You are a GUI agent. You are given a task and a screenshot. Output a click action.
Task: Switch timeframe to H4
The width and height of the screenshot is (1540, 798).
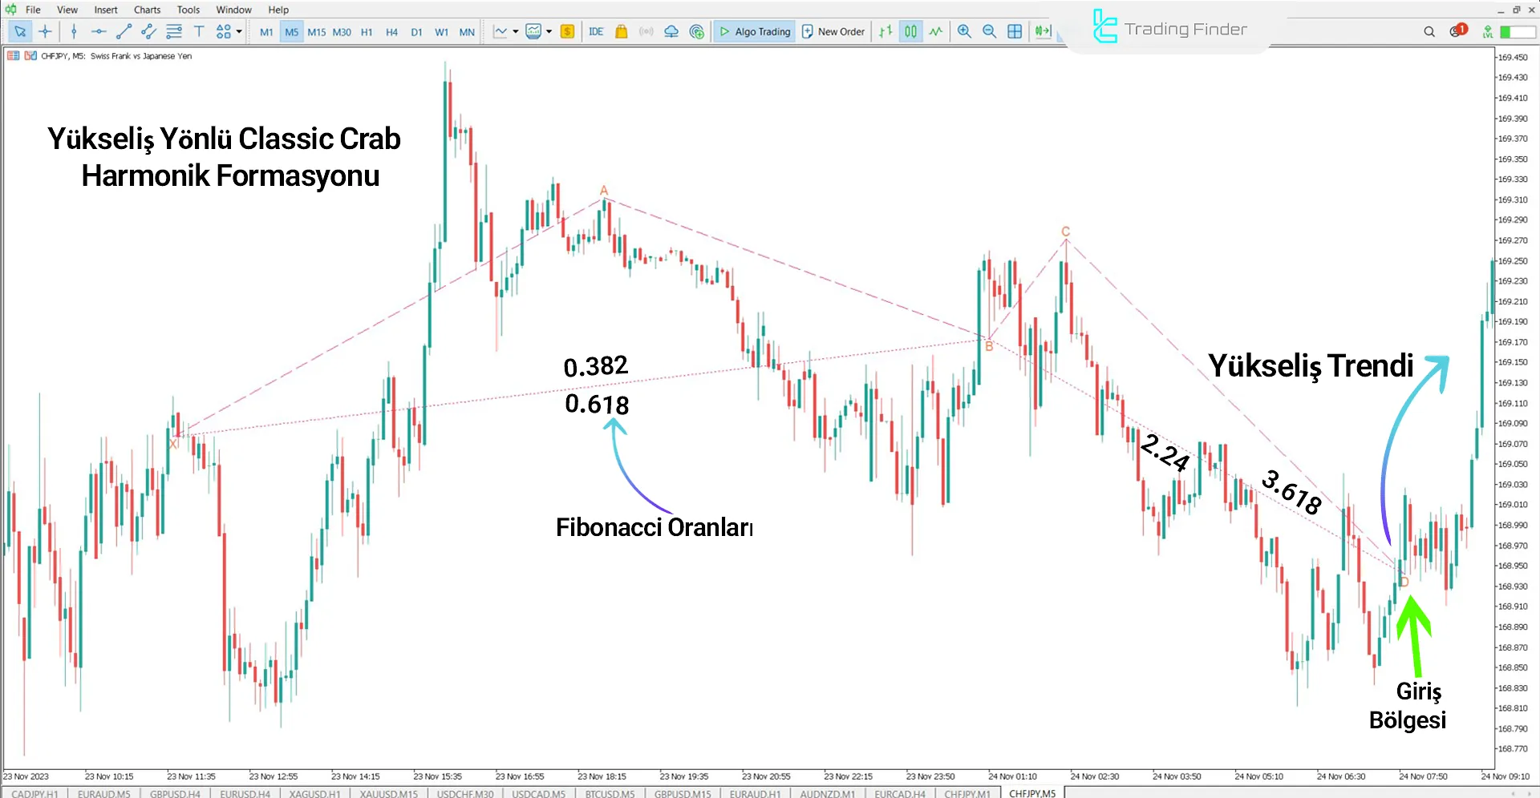tap(391, 31)
